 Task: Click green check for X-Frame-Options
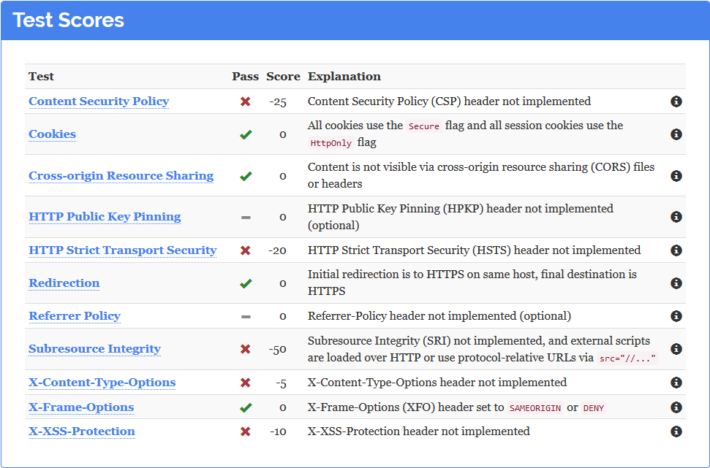[x=246, y=408]
